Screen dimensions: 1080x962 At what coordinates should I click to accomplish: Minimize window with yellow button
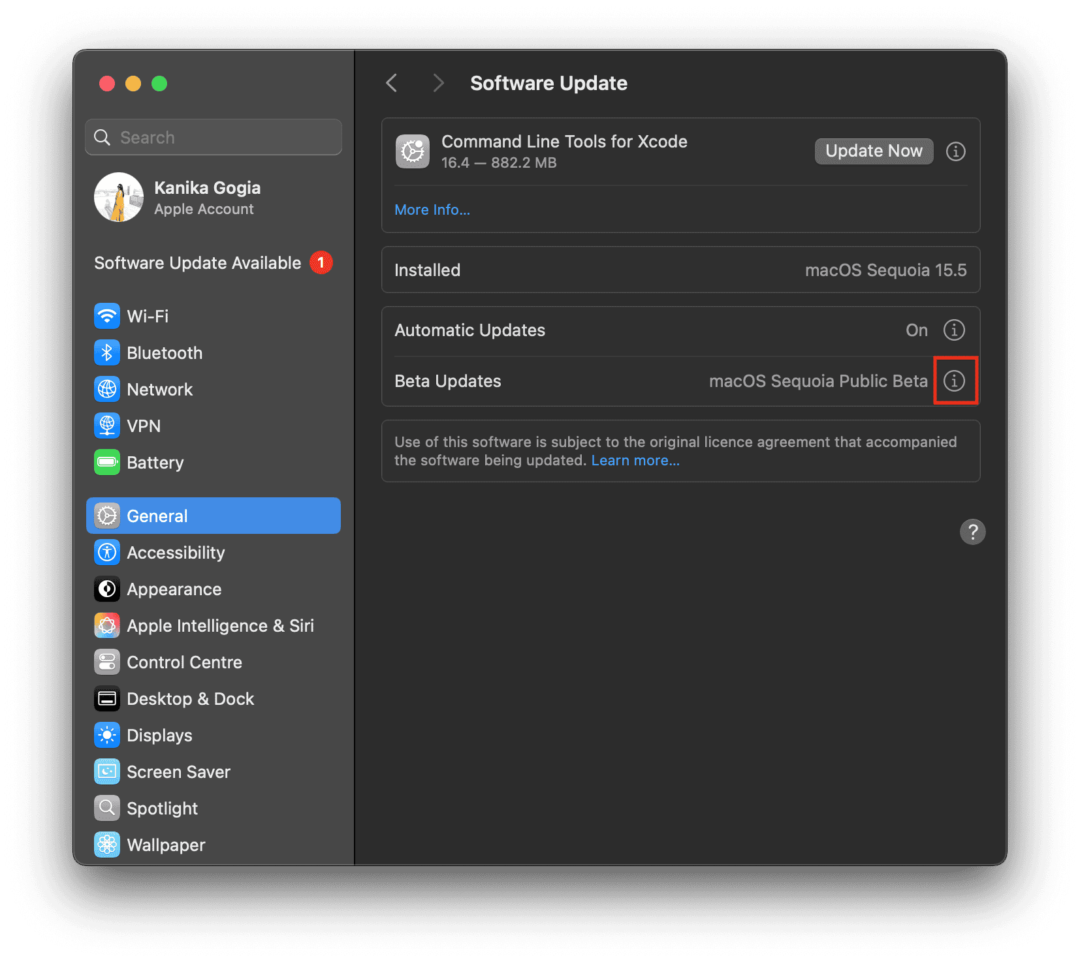point(133,84)
